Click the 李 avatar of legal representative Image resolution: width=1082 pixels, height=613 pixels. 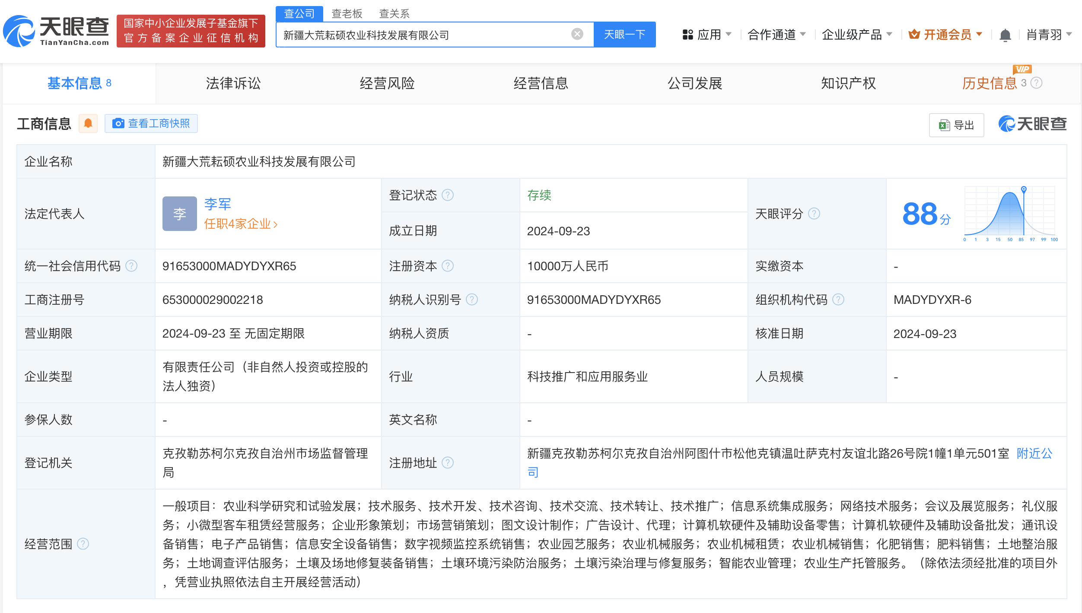180,214
